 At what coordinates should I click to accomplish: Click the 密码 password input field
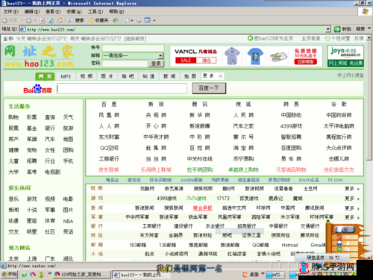125,63
